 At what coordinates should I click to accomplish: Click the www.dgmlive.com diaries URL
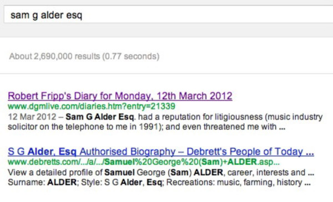[92, 106]
